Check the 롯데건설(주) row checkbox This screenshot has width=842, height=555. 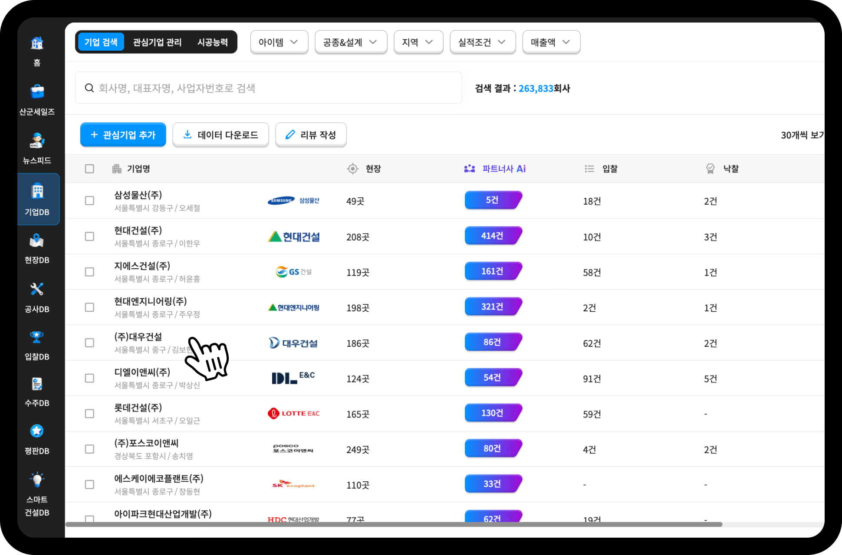(x=89, y=414)
